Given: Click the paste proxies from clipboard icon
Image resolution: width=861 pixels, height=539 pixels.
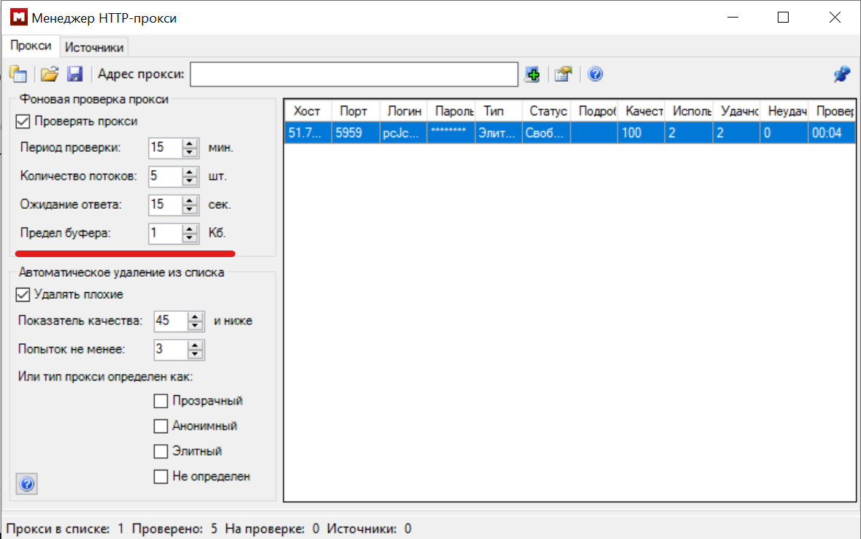Looking at the screenshot, I should (18, 74).
